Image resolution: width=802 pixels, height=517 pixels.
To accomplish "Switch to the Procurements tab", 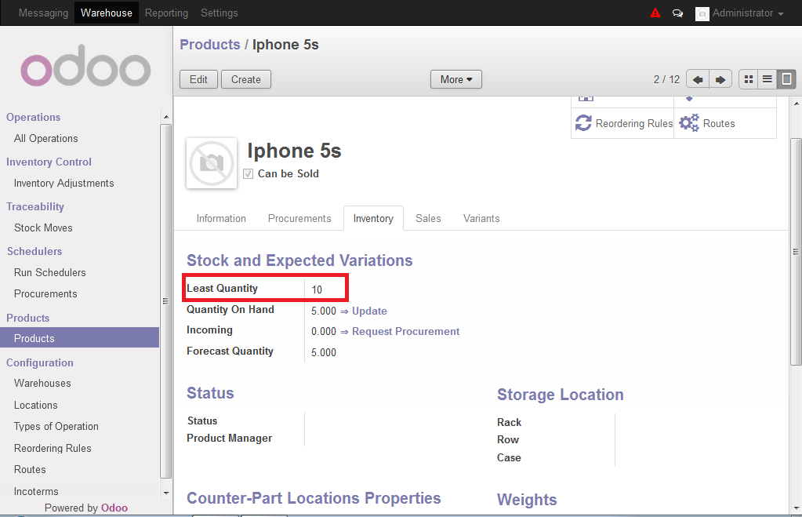I will [x=299, y=219].
